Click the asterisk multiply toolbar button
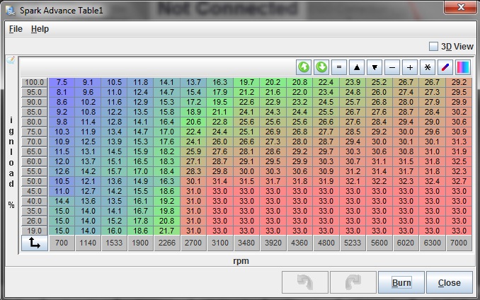This screenshot has width=480, height=300. tap(428, 67)
